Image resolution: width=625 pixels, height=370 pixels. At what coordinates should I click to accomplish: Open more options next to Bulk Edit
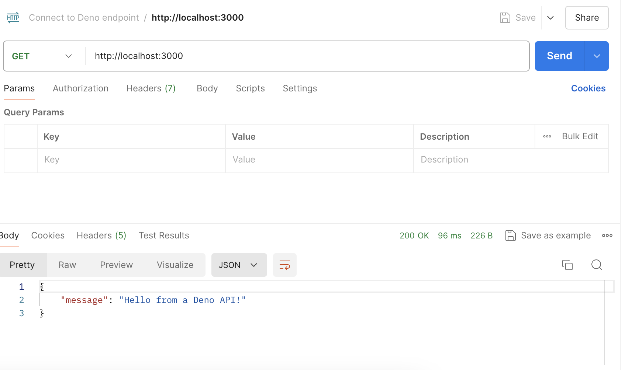pos(546,136)
